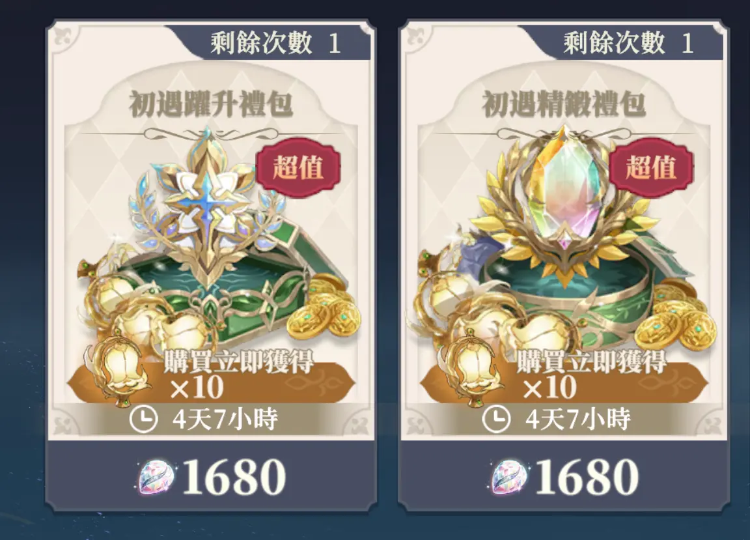Tap the crystal gem icon beside left 1680
Viewport: 750px width, 540px height.
point(156,477)
